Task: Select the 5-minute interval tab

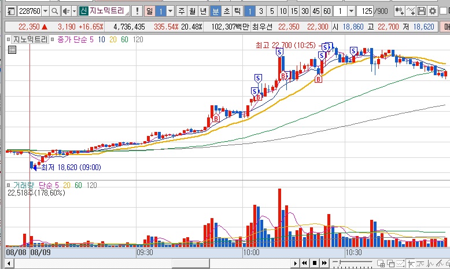Action: click(x=272, y=11)
